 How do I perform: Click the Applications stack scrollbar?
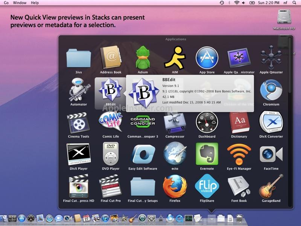[290, 65]
